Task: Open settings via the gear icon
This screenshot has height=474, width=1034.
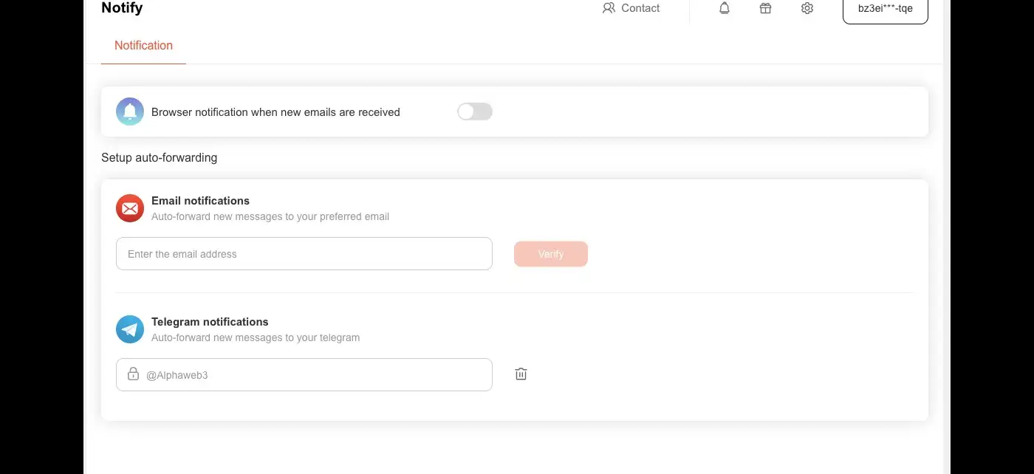Action: coord(807,8)
